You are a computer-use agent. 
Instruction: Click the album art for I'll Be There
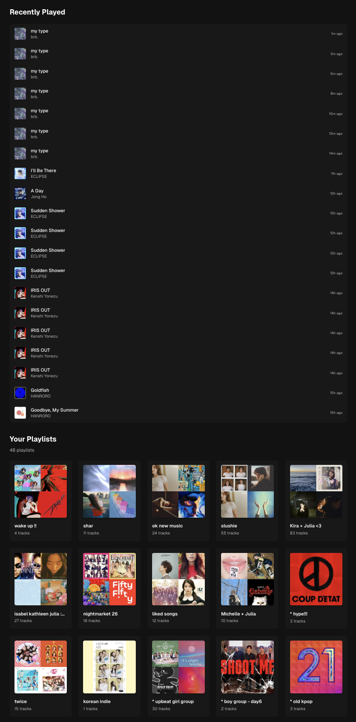tap(20, 173)
